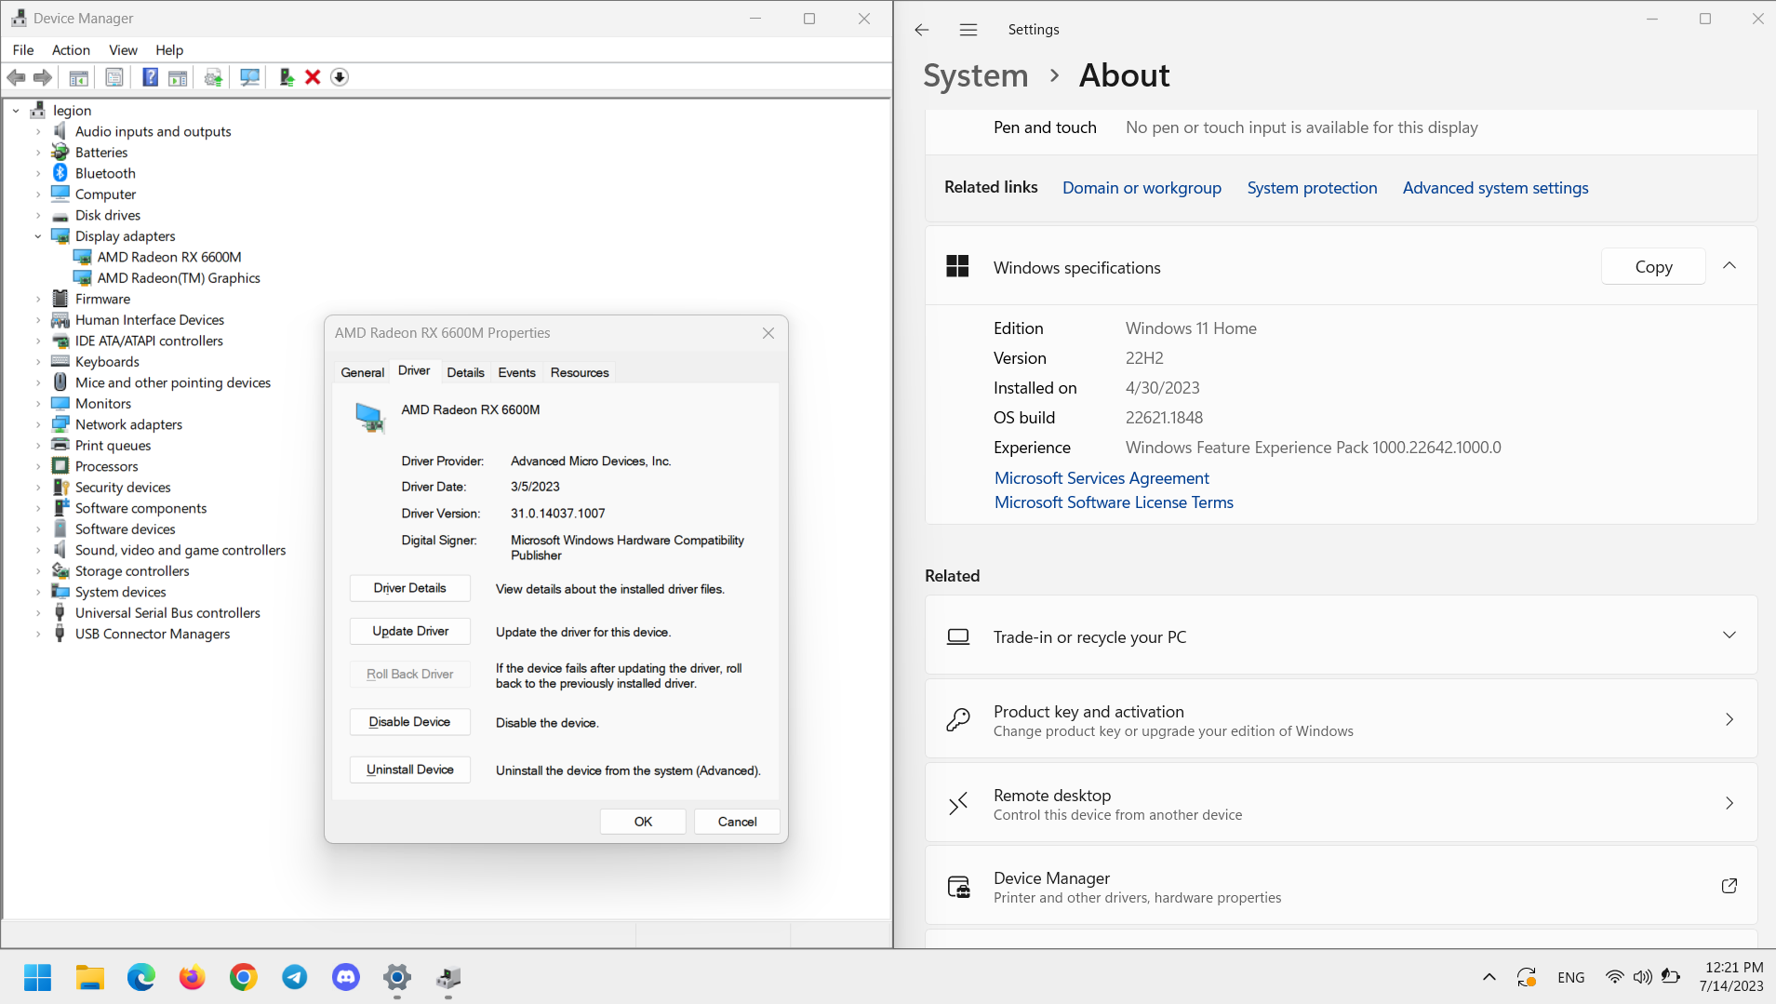Open the File menu in Device Manager
Viewport: 1776px width, 1004px height.
tap(23, 50)
